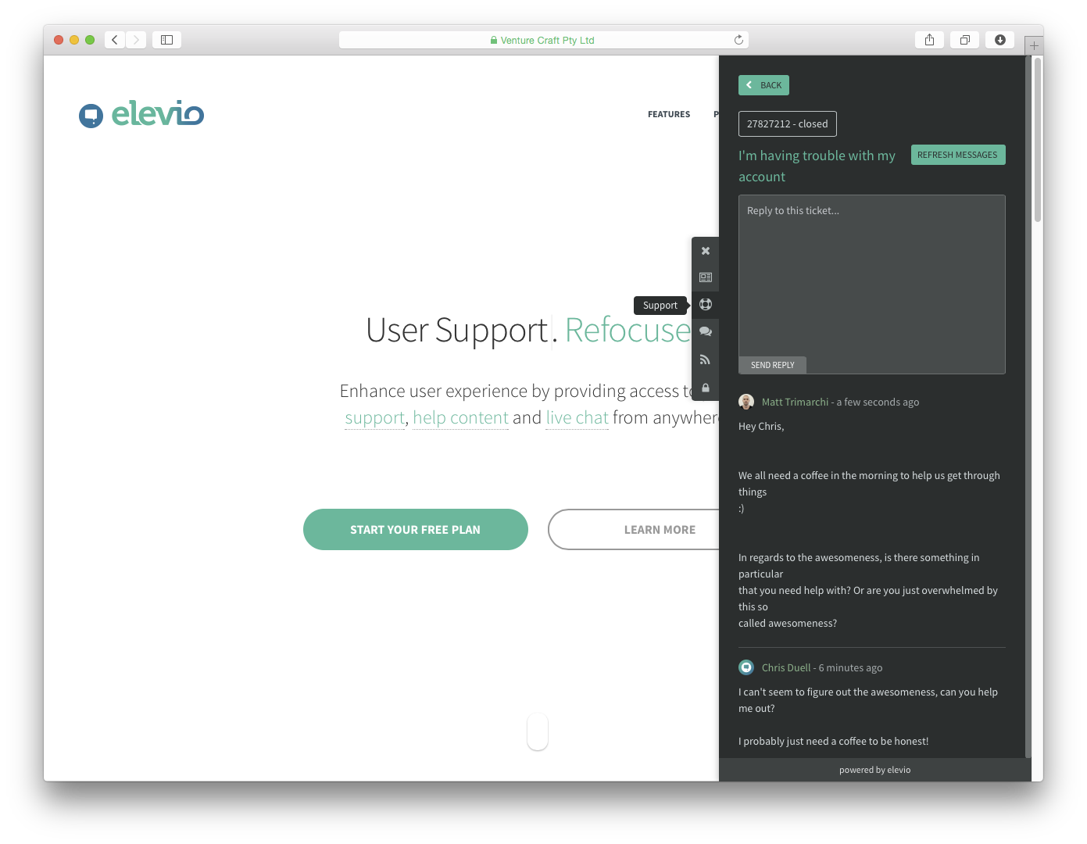Click the Learn More button
Screen dimensions: 1087x844
click(x=634, y=530)
